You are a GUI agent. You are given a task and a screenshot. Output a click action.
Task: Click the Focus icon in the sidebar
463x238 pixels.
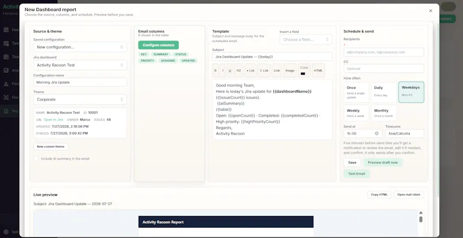click(x=6, y=98)
